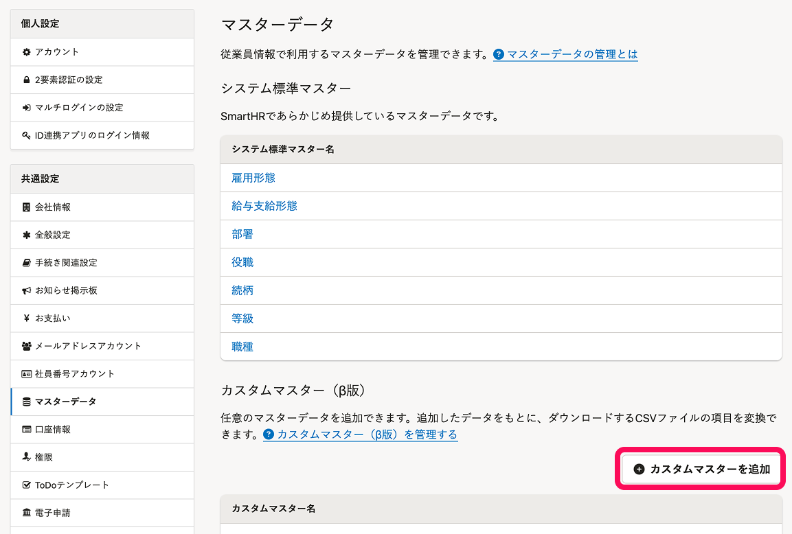Click the megaphone icon for お知らせ掲示板
Viewport: 792px width, 534px height.
point(27,291)
